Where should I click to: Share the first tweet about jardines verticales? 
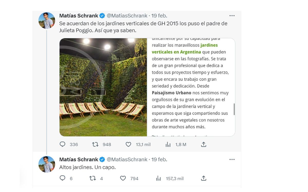[204, 144]
